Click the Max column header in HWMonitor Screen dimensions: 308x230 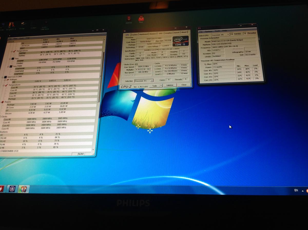tap(72, 39)
